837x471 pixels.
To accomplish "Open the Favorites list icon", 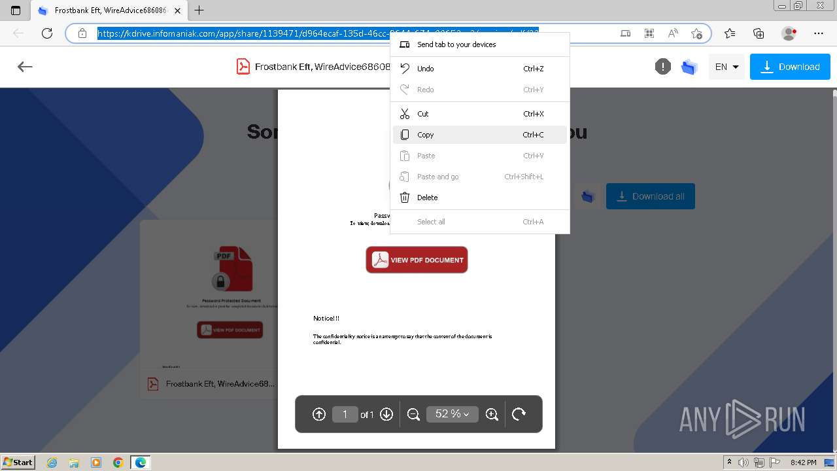I will pyautogui.click(x=730, y=33).
